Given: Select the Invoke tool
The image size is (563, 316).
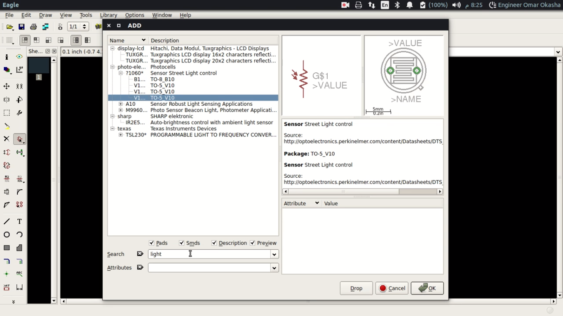Looking at the screenshot, I should click(x=19, y=204).
